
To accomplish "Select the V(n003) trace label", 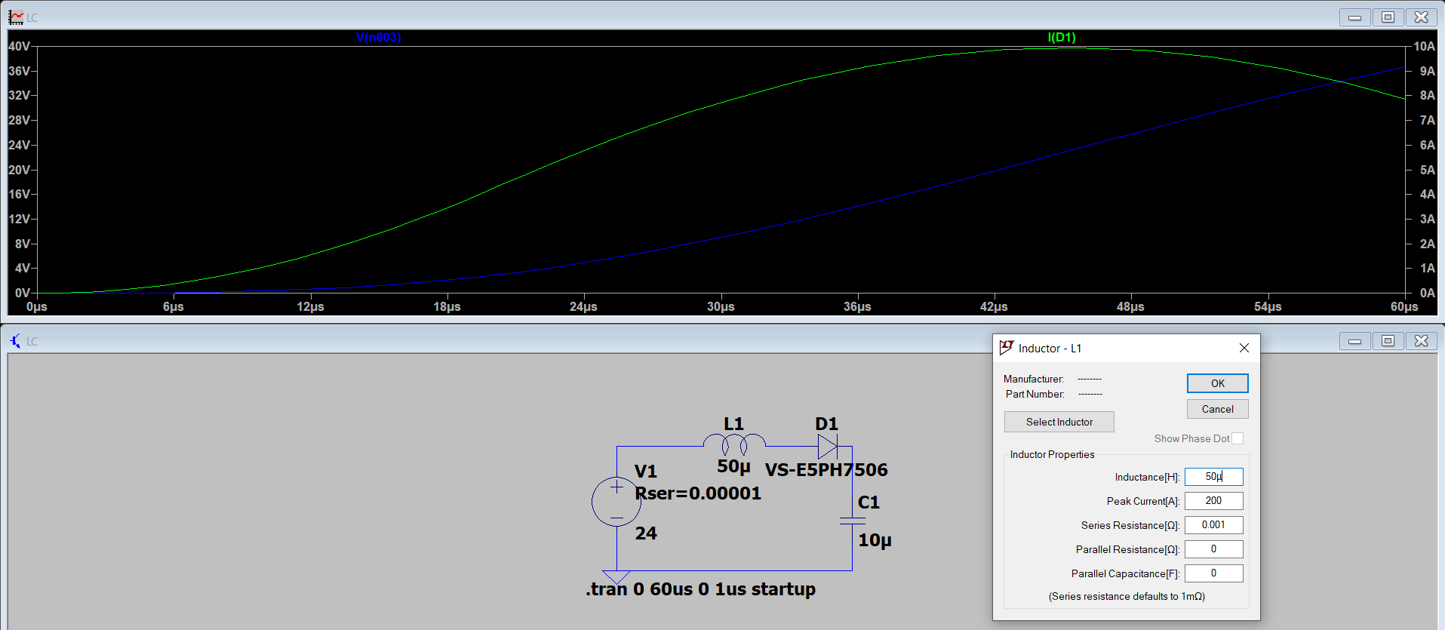I will click(x=378, y=37).
